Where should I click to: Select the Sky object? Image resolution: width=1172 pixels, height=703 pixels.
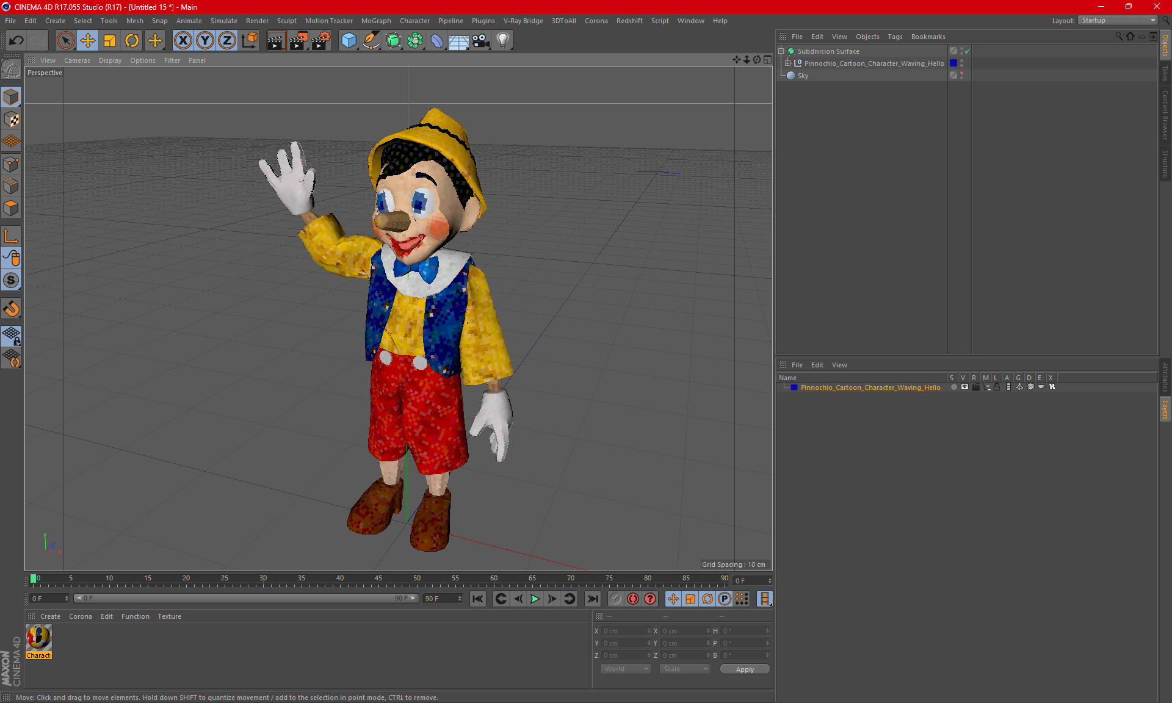pos(803,76)
